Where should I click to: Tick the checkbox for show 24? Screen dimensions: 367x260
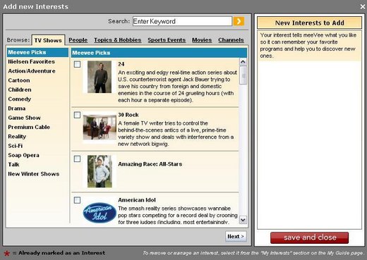point(77,64)
